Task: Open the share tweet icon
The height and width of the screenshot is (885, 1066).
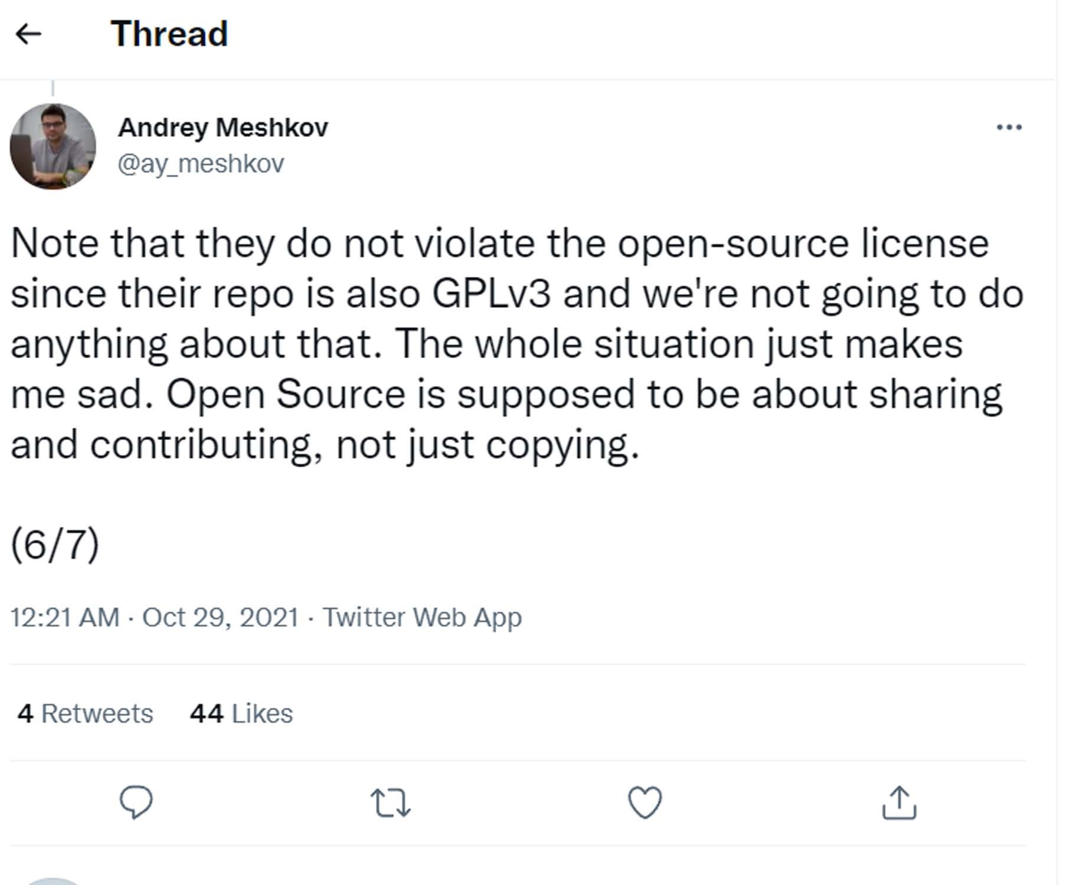Action: tap(898, 803)
